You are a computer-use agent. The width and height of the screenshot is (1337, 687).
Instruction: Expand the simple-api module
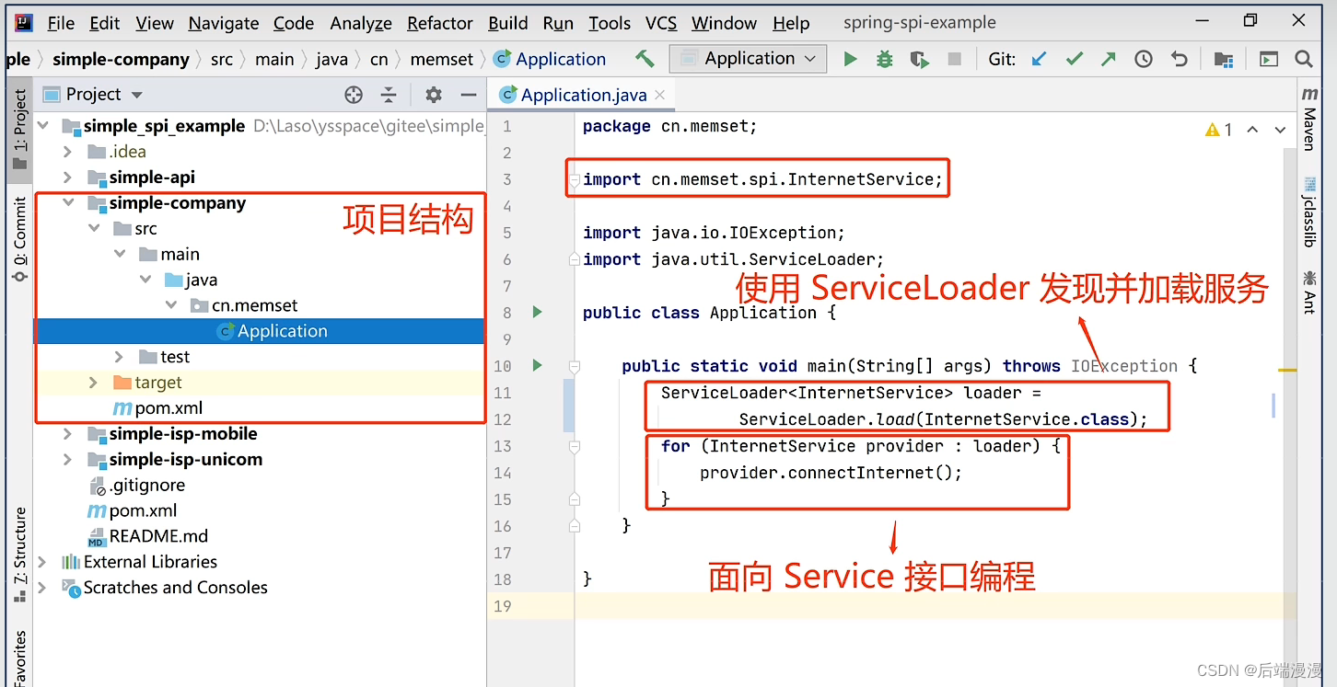pos(67,177)
